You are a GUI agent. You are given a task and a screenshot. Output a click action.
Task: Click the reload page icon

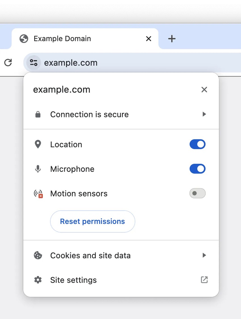[8, 62]
